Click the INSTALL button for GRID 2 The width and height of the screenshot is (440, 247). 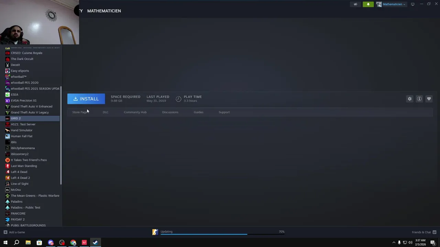86,99
